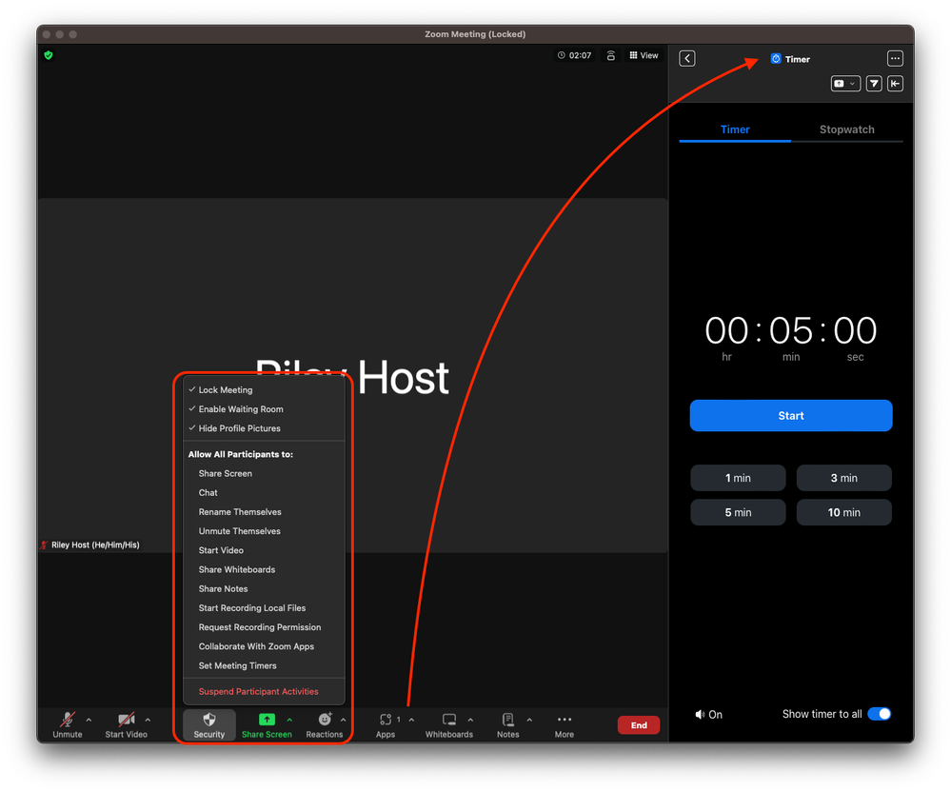
Task: Switch to the Stopwatch tab
Action: click(846, 129)
